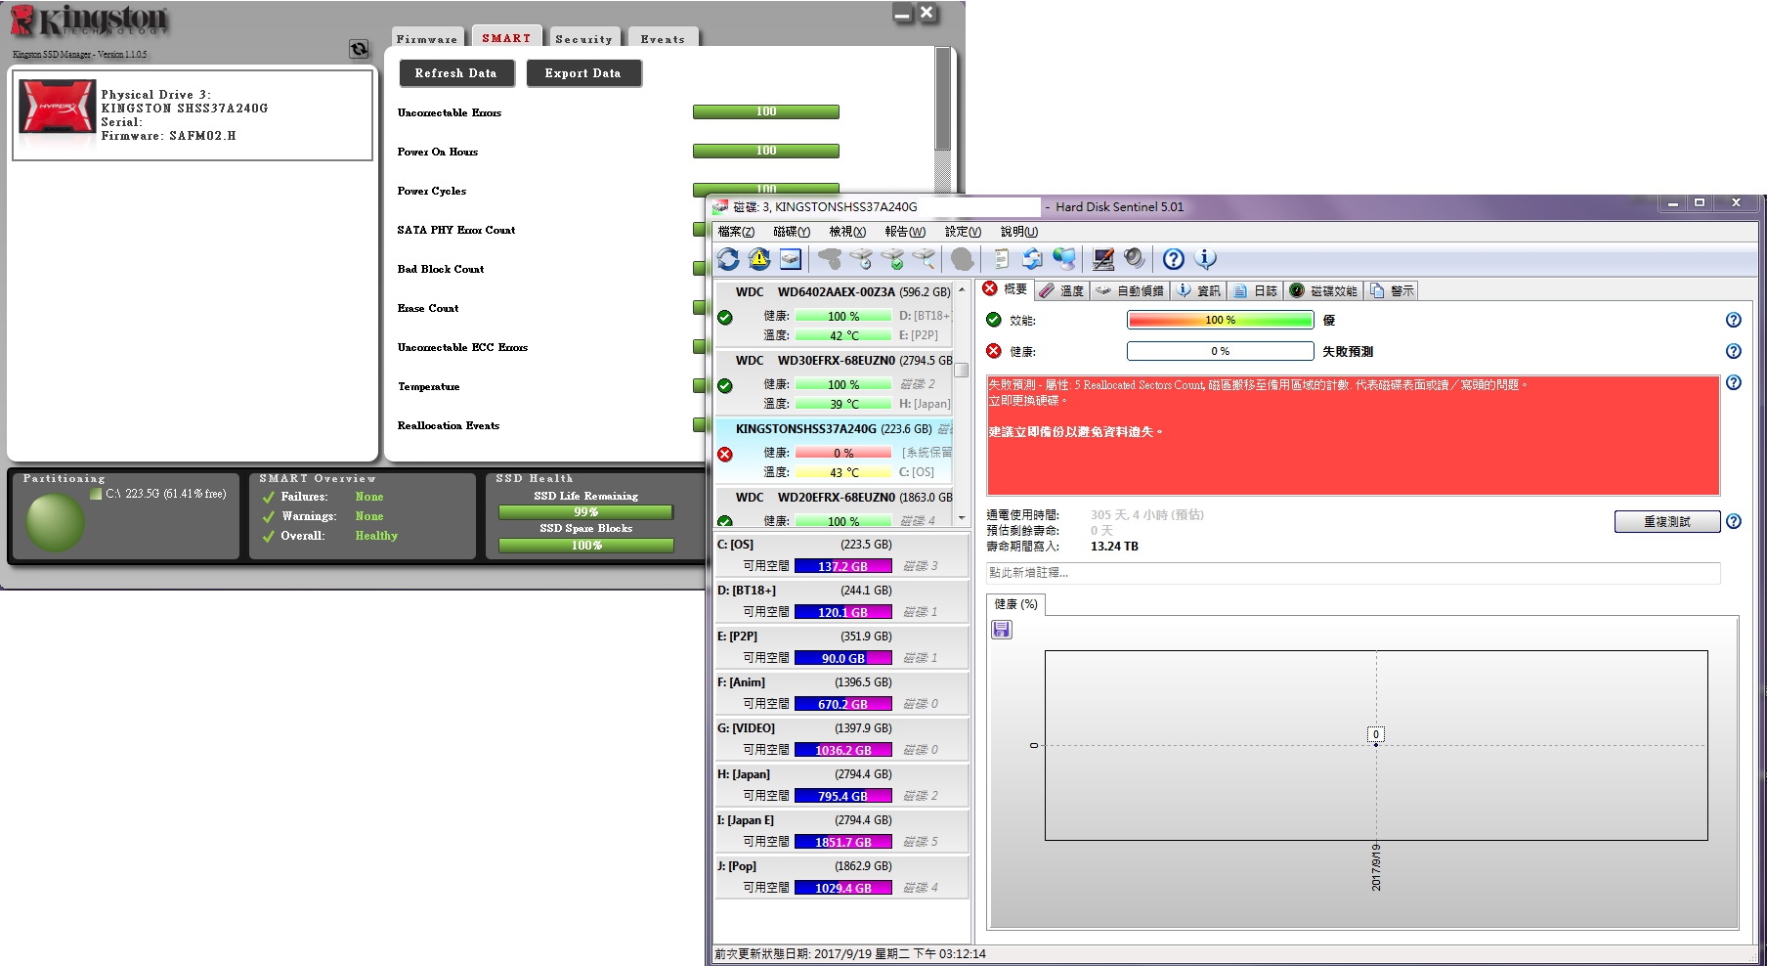Image resolution: width=1767 pixels, height=966 pixels.
Task: Click the disk with magnifier surface test icon
Action: (924, 259)
